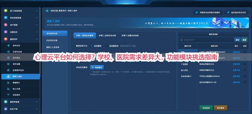Open the 教职工人员名单 side tab
Viewport: 252px width, 114px height.
click(x=53, y=47)
